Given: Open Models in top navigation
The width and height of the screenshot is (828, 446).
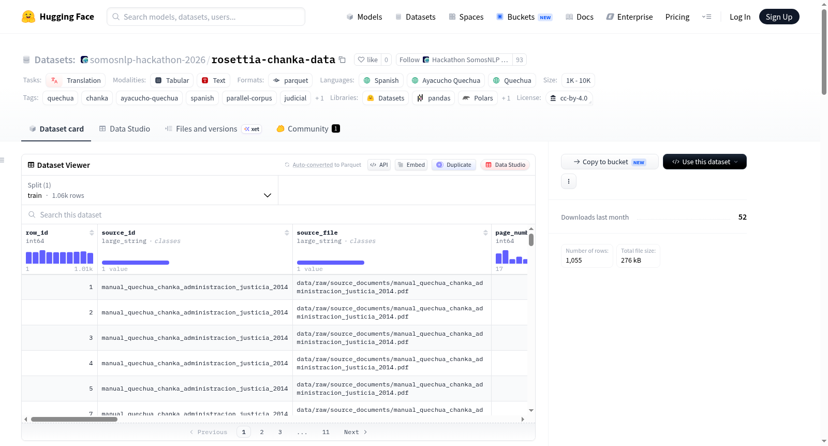Looking at the screenshot, I should pos(364,17).
